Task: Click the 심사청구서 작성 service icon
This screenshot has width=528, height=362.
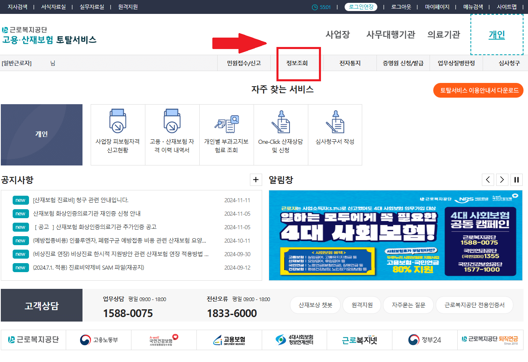Action: [335, 135]
